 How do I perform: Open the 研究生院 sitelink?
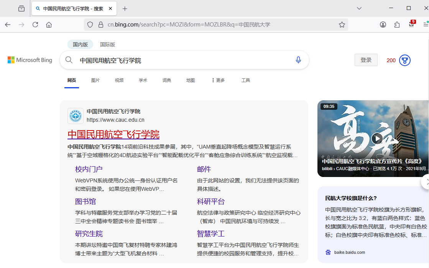point(89,234)
